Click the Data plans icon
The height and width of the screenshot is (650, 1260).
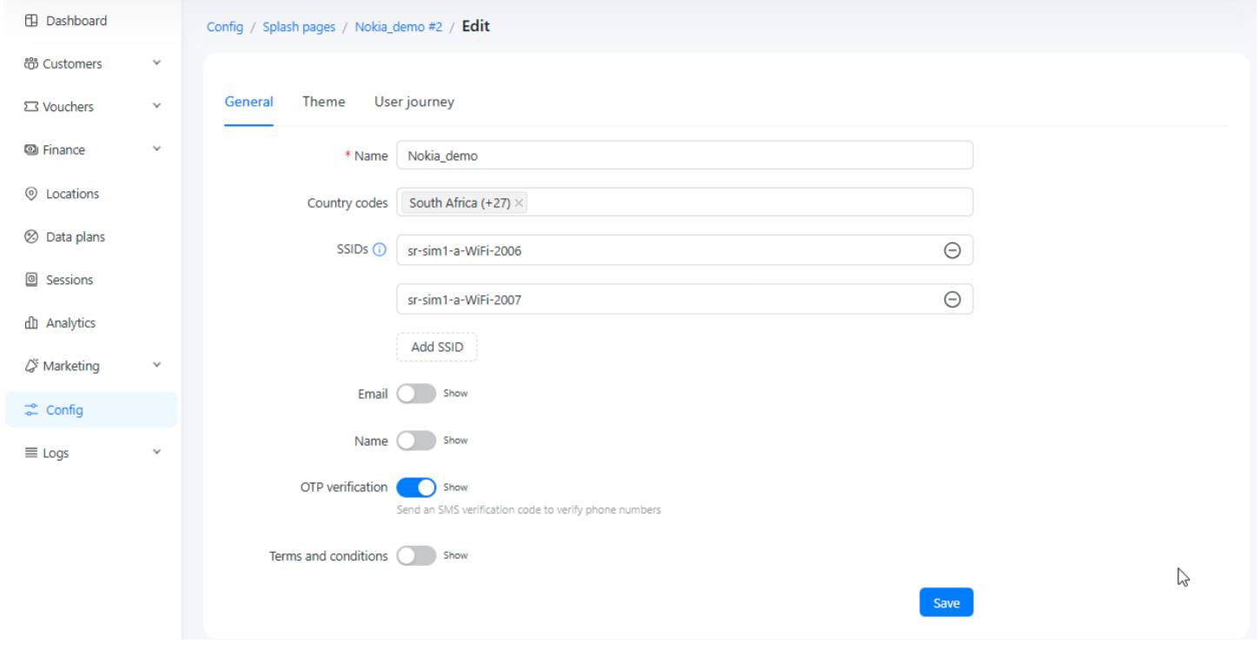tap(32, 236)
